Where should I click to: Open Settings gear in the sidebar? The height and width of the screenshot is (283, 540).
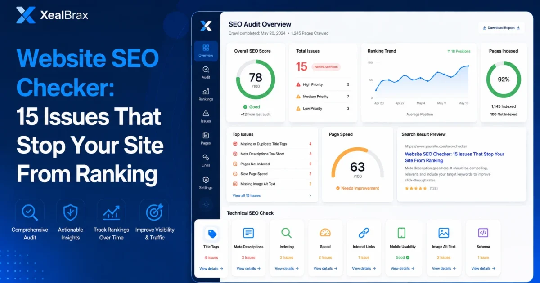(x=206, y=182)
